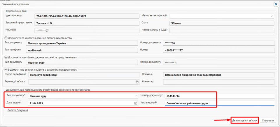Viewport: 280px width, 127px height.
Task: Click the Деактивувати зв'язок button
Action: tap(245, 120)
